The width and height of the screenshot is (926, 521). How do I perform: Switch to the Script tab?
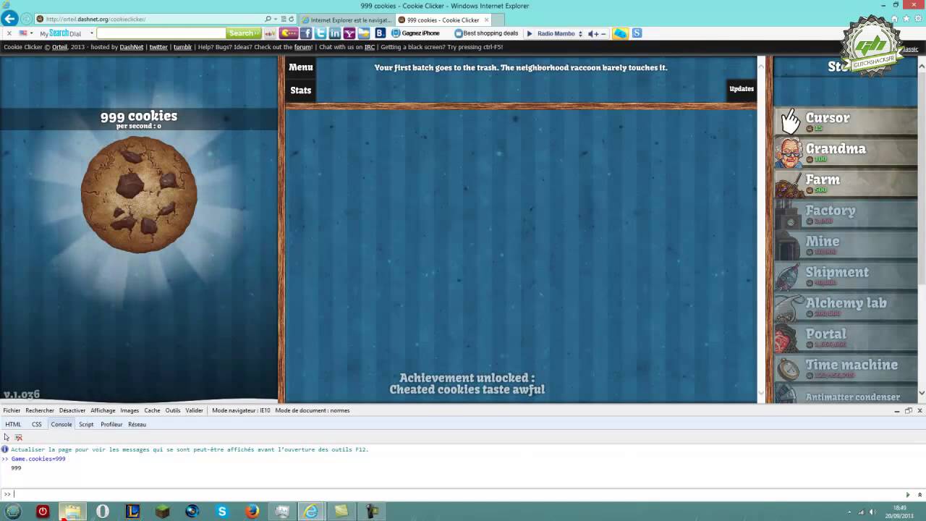pyautogui.click(x=86, y=424)
